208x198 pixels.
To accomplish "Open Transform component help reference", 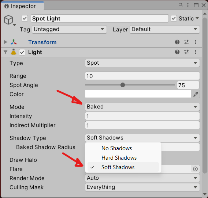I will pos(177,42).
